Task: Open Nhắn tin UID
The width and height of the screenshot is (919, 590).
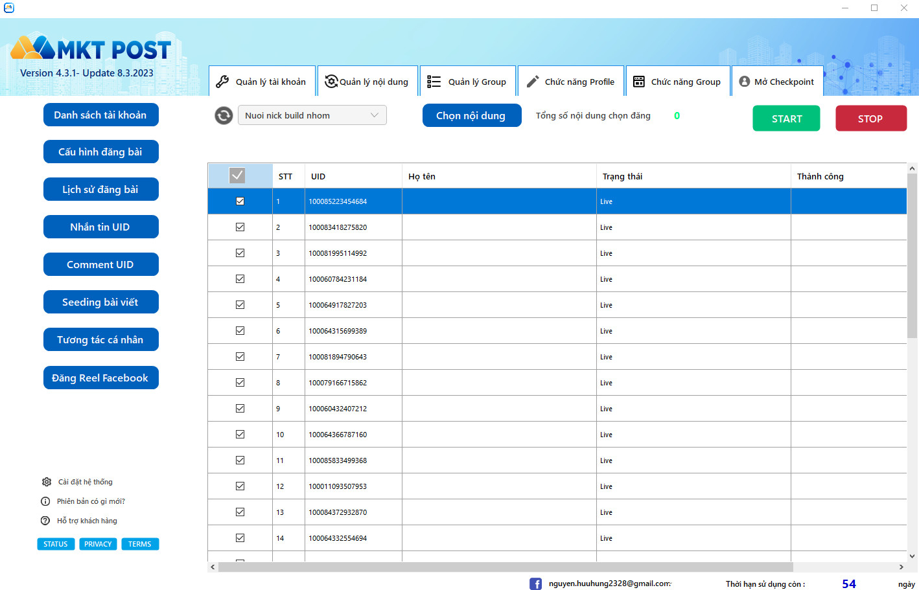Action: [101, 227]
